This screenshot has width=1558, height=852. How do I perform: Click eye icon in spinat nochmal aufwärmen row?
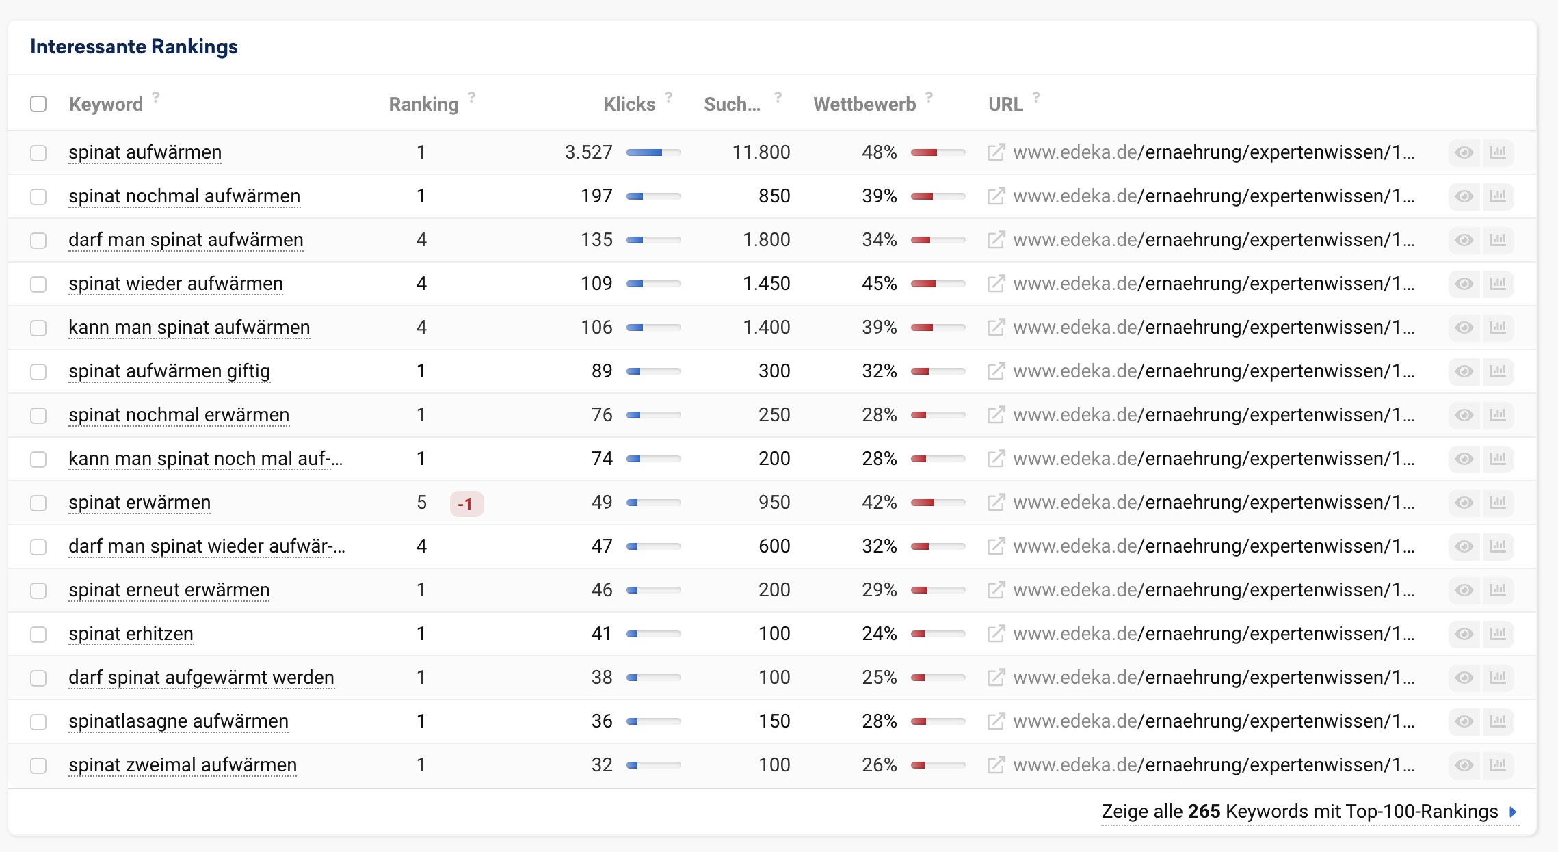(1464, 196)
